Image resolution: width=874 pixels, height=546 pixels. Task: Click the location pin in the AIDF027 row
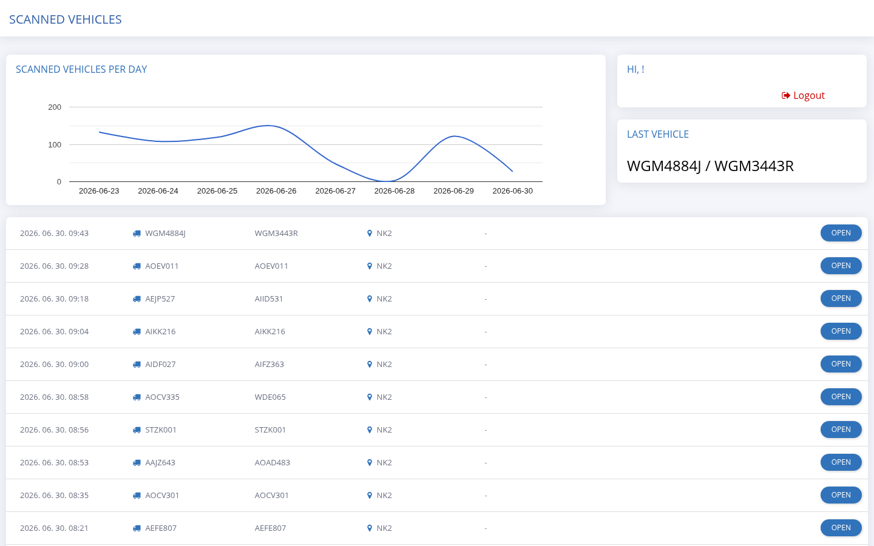coord(369,365)
